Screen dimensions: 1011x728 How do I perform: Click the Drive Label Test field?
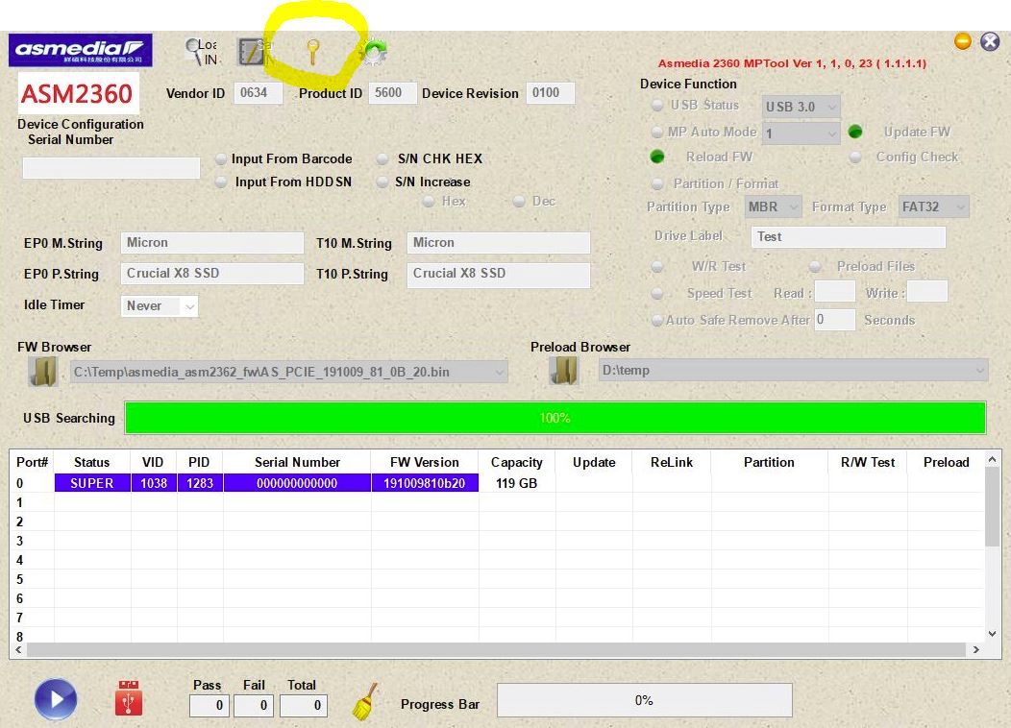849,236
